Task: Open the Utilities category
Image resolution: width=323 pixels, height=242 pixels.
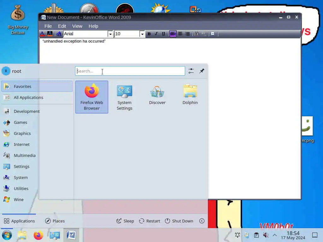Action: coord(37,188)
